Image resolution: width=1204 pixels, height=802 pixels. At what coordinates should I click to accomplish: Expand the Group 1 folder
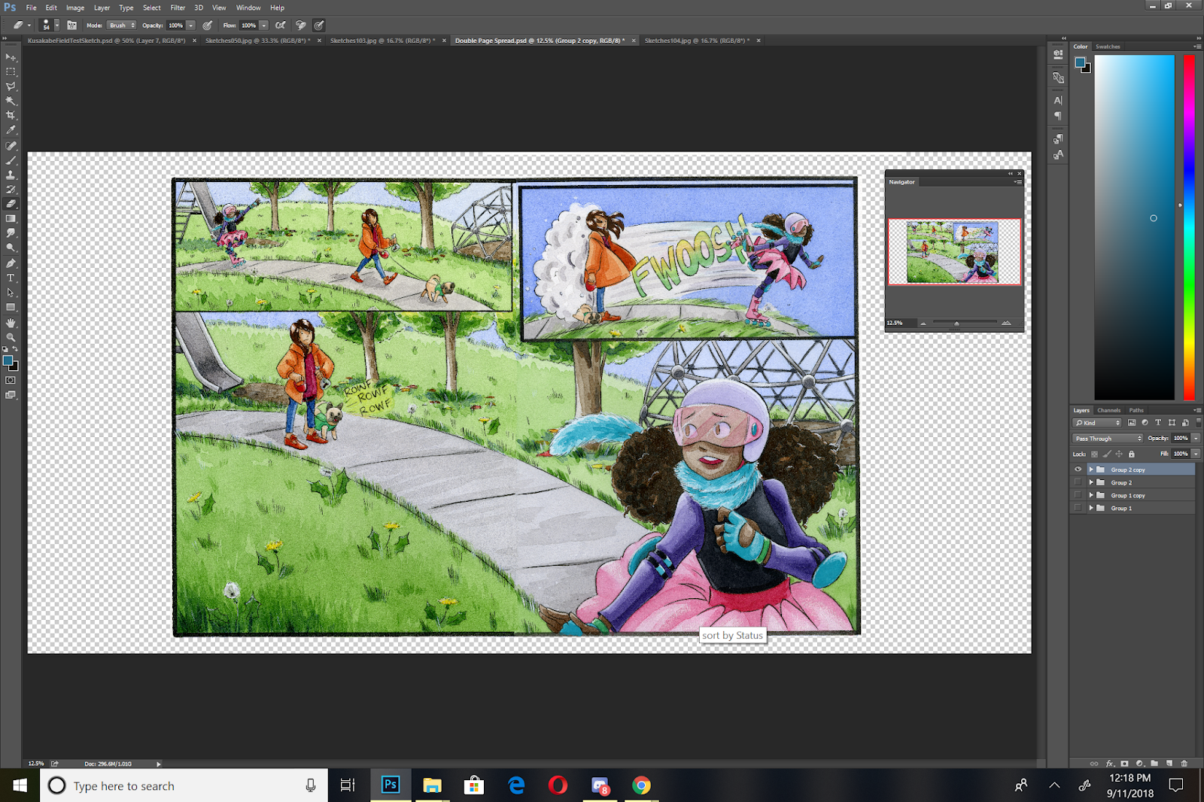coord(1091,508)
